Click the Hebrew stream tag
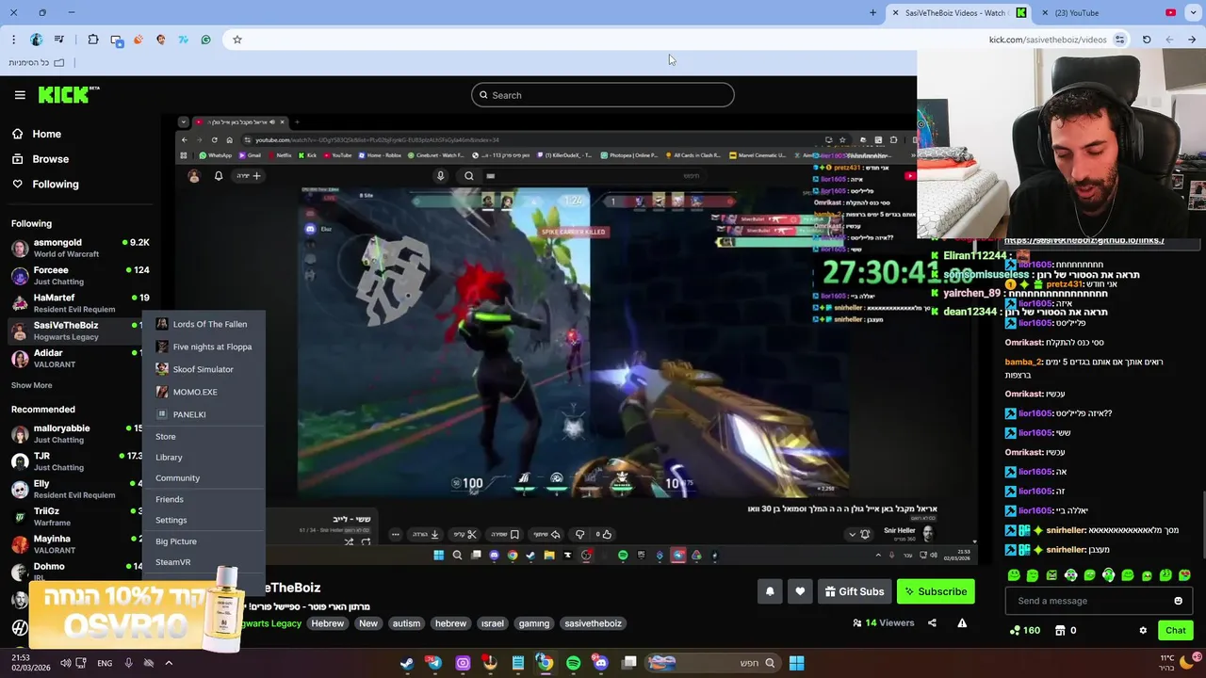Screen dimensions: 1206x678 pos(328,623)
